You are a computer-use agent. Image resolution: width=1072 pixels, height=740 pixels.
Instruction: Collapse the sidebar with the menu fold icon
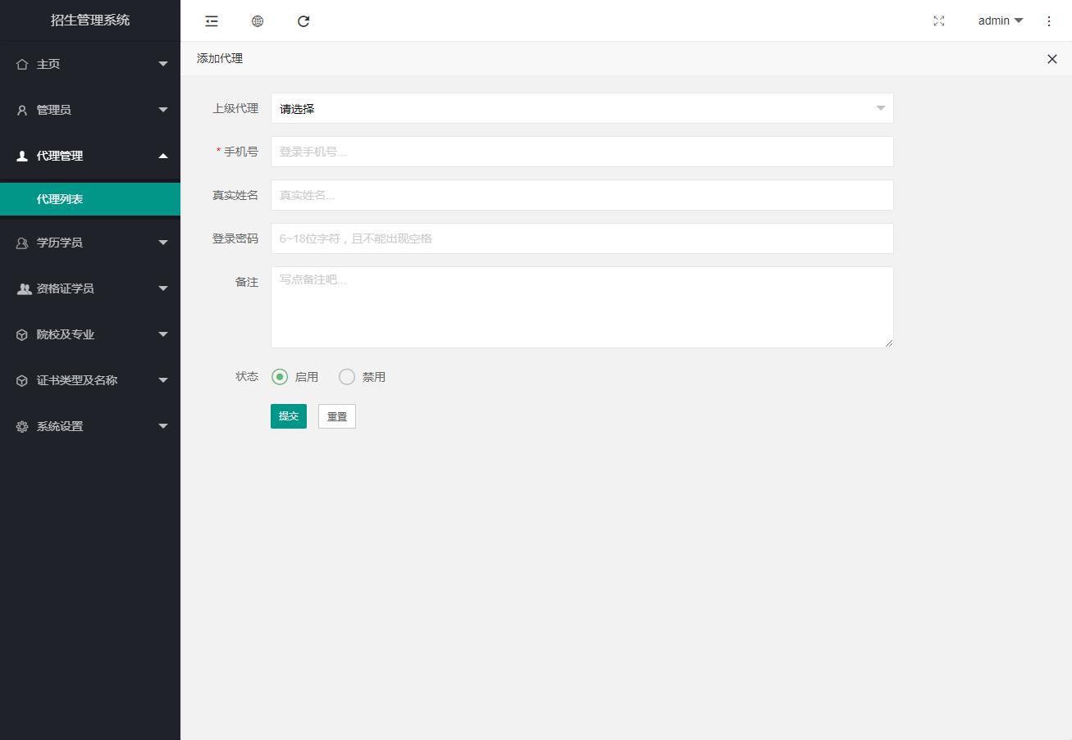pos(212,21)
